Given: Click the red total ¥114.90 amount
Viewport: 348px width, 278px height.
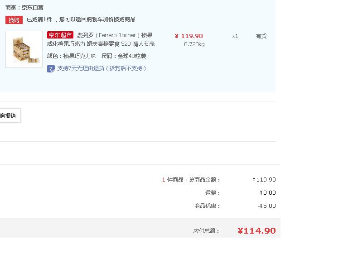Looking at the screenshot, I should [x=256, y=231].
